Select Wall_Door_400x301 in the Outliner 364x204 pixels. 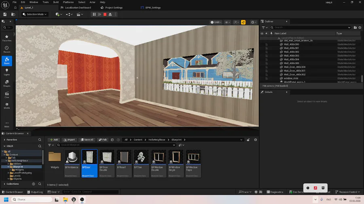pyautogui.click(x=294, y=71)
